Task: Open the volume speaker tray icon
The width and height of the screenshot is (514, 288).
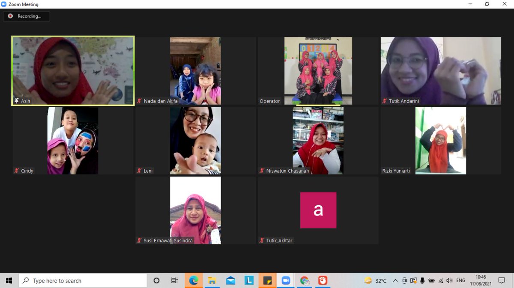Action: point(449,281)
